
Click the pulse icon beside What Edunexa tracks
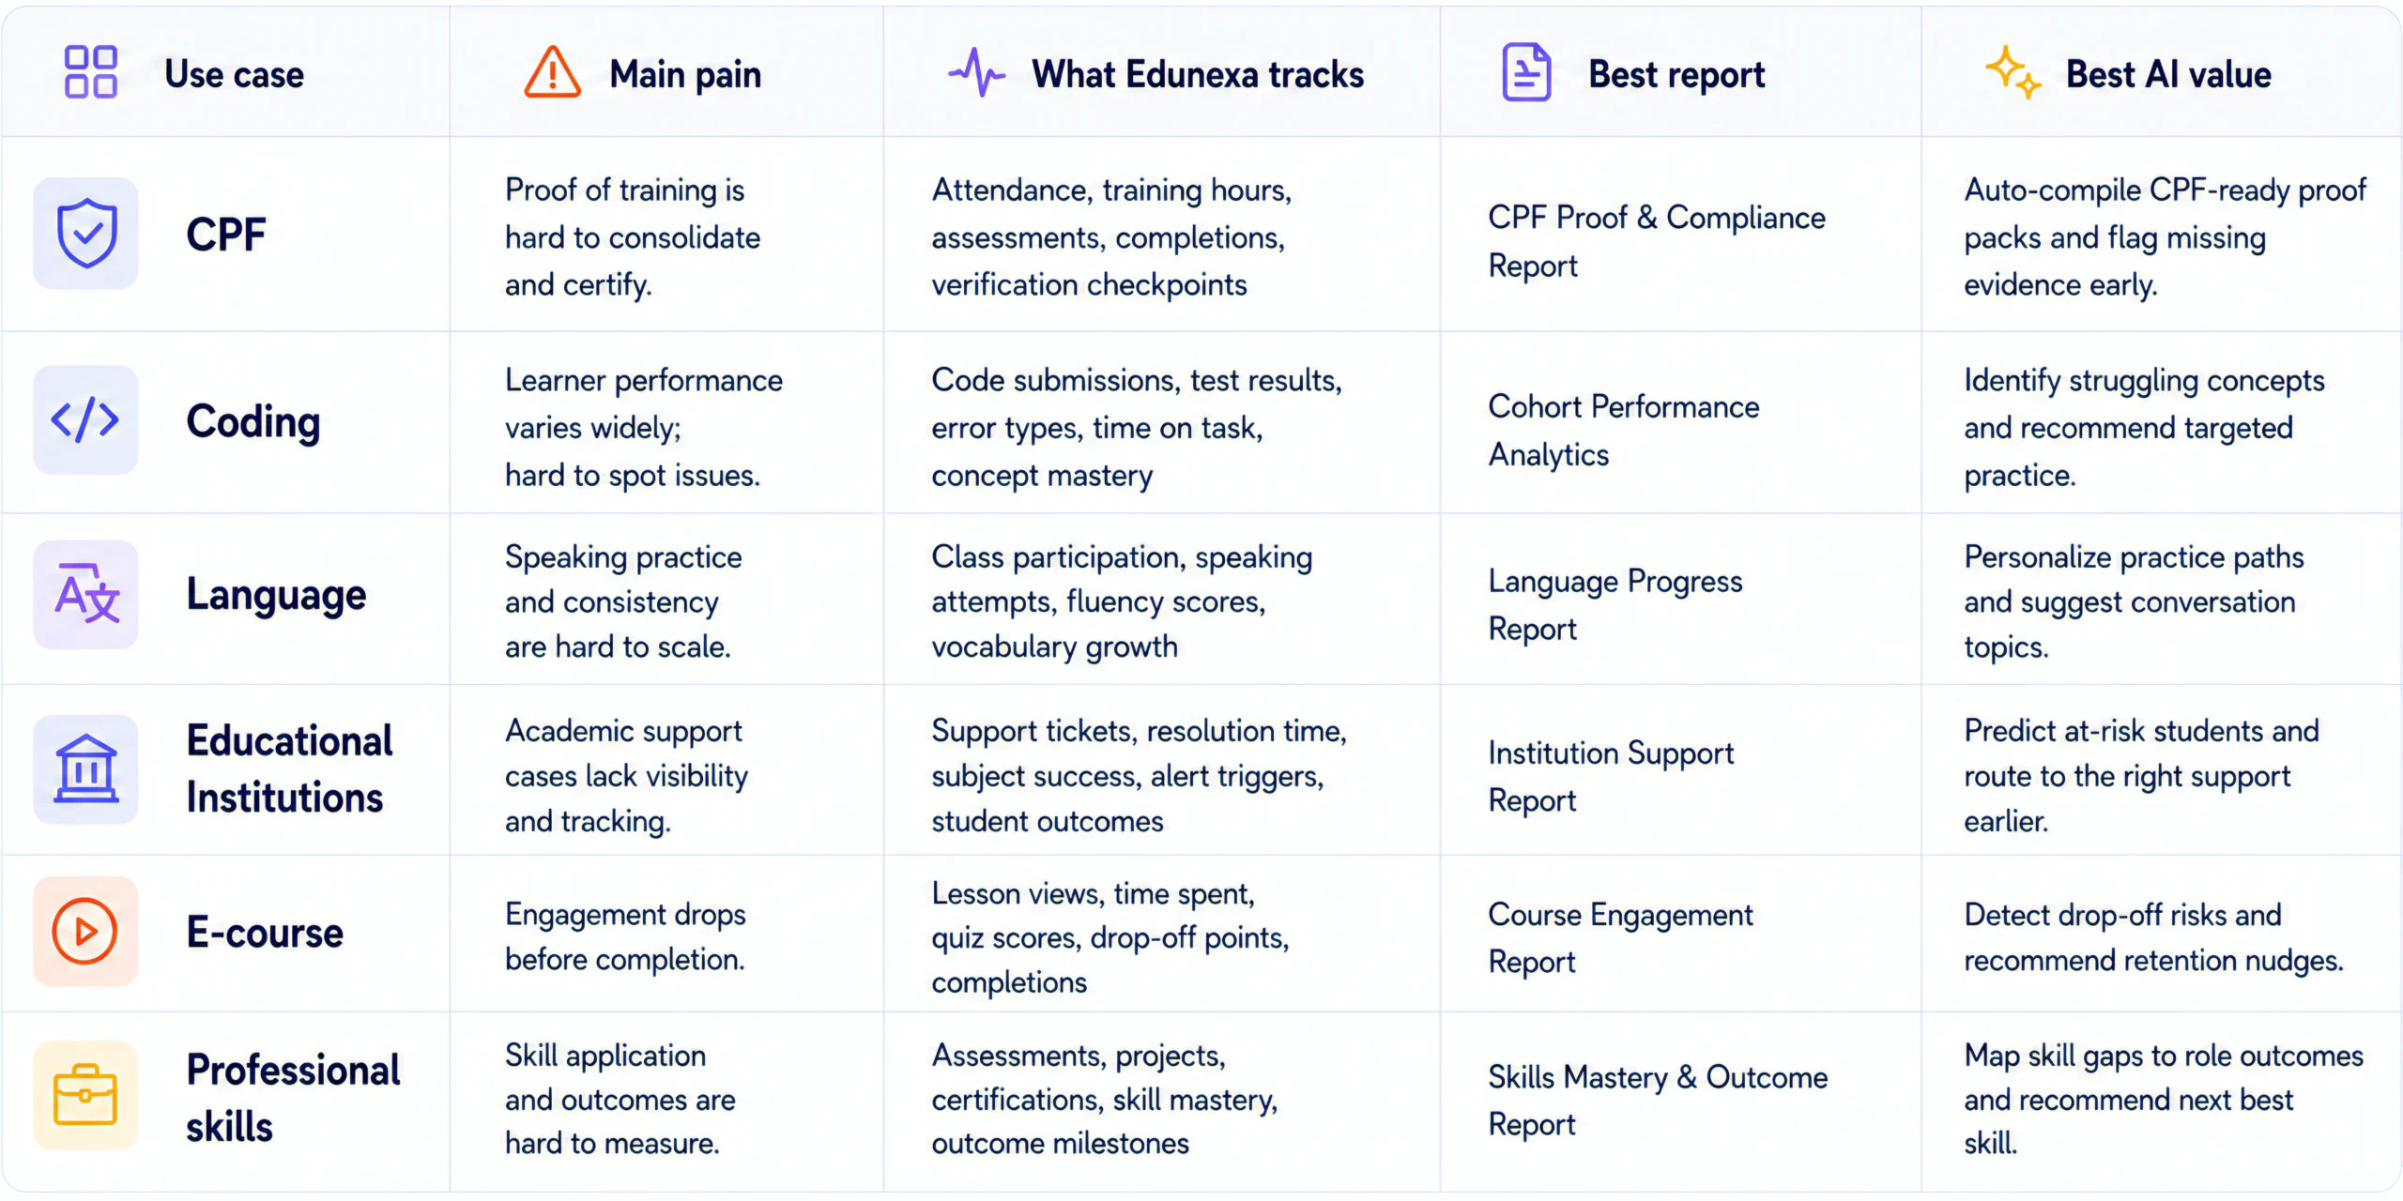tap(976, 72)
